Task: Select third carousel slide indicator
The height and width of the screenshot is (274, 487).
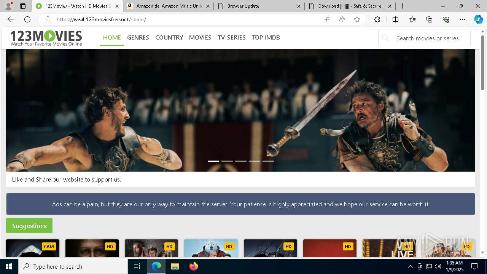Action: click(241, 161)
